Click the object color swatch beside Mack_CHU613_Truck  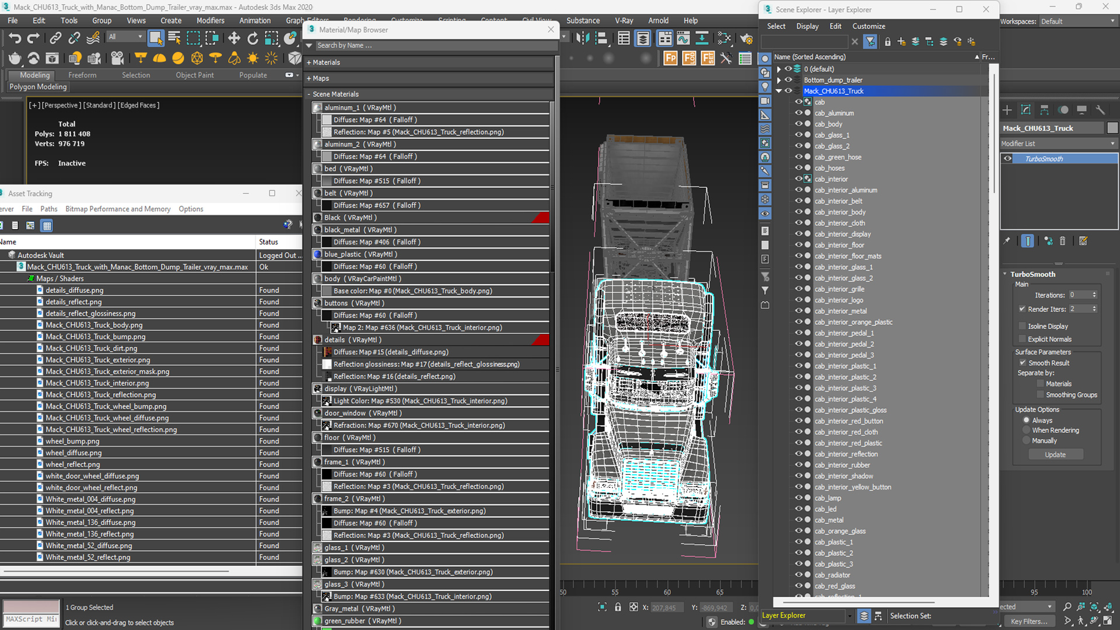coord(1112,128)
